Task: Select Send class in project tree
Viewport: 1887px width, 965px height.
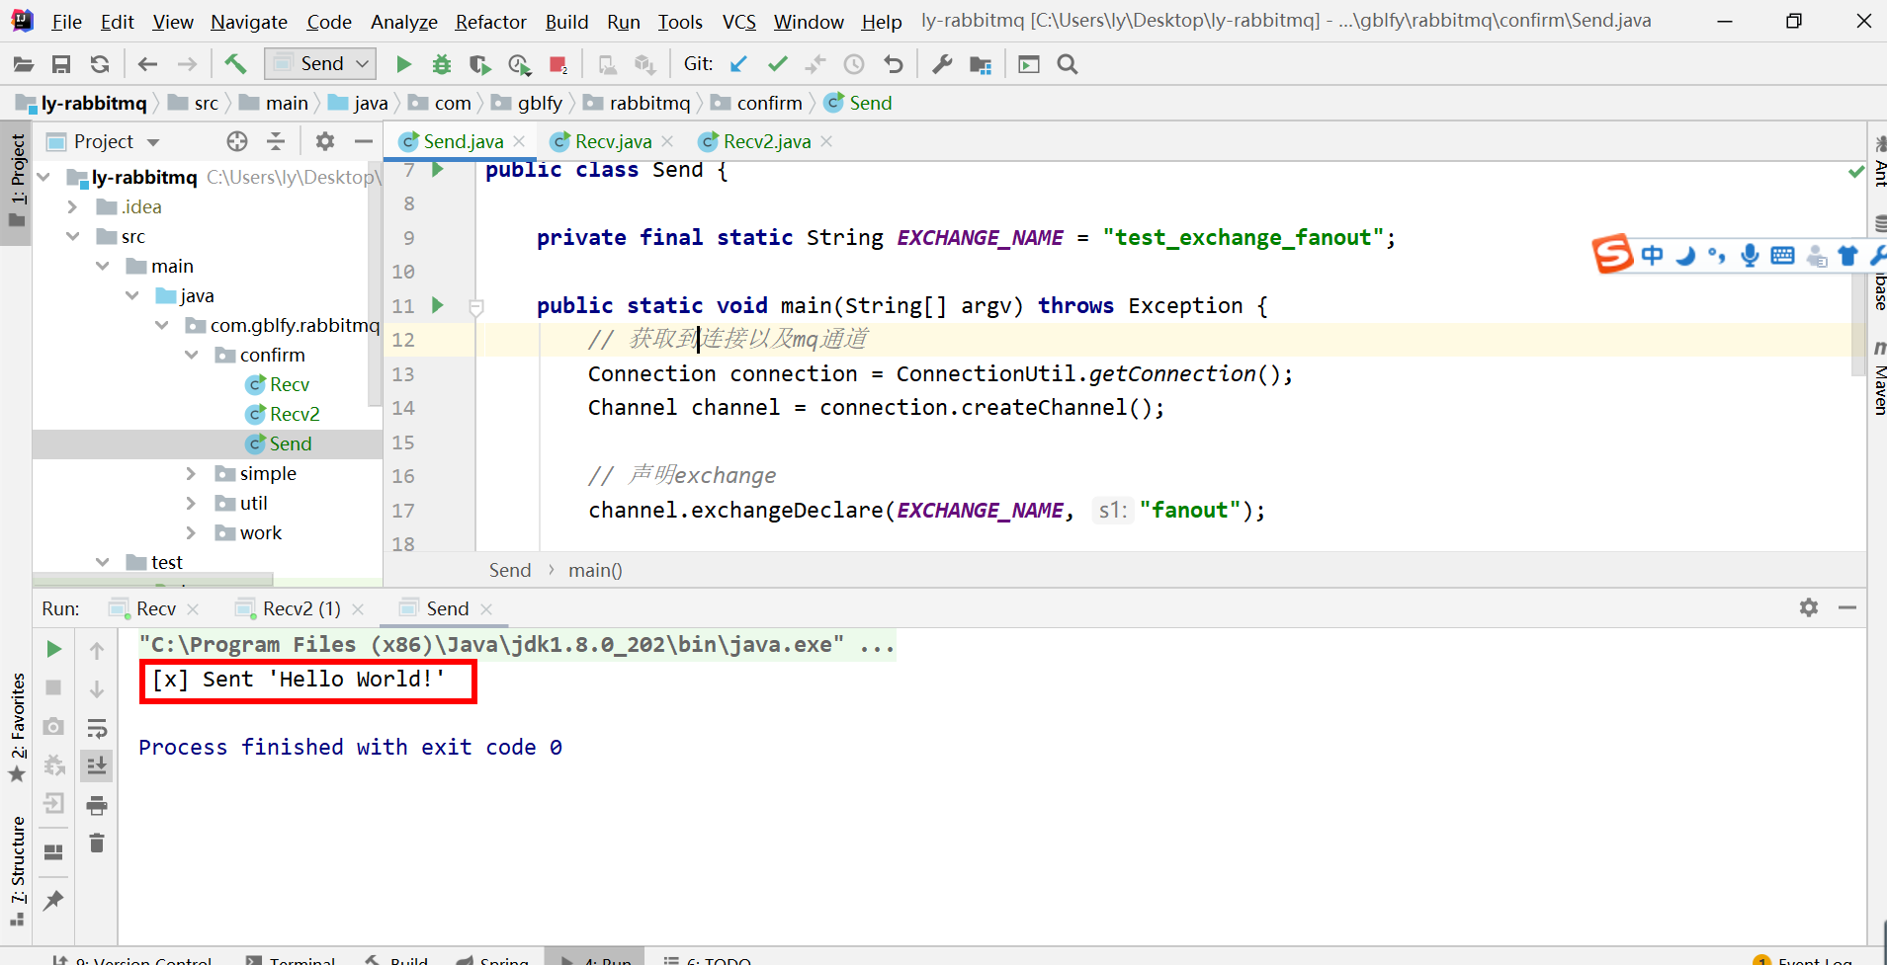Action: click(291, 443)
